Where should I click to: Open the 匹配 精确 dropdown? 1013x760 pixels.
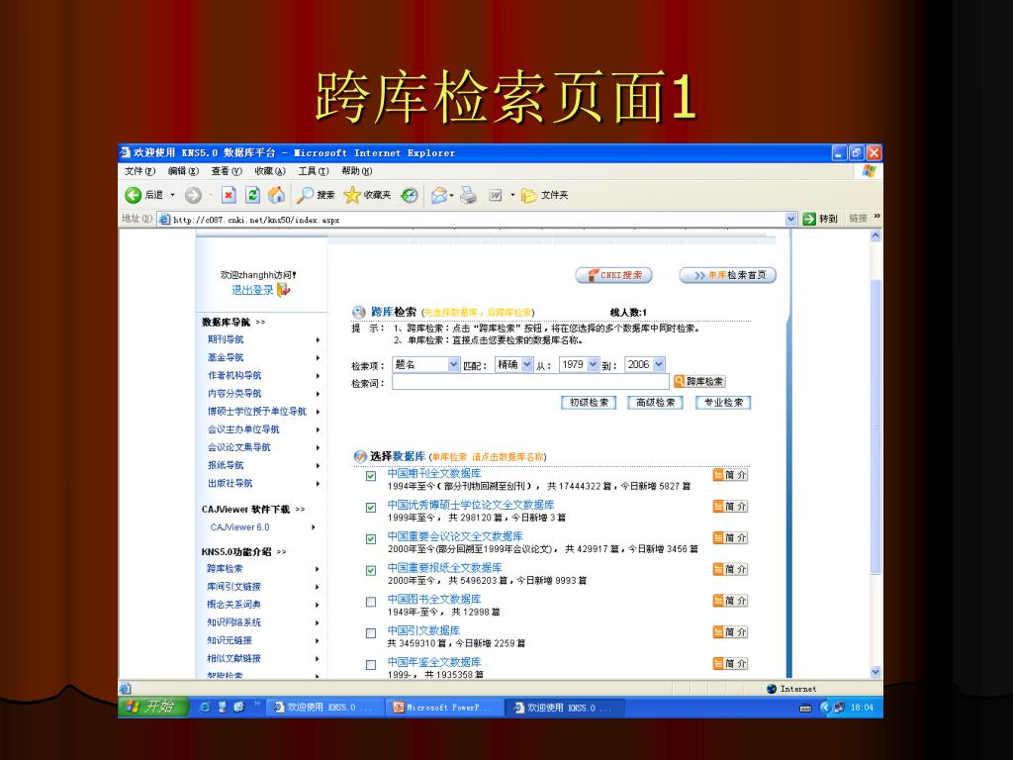[527, 364]
